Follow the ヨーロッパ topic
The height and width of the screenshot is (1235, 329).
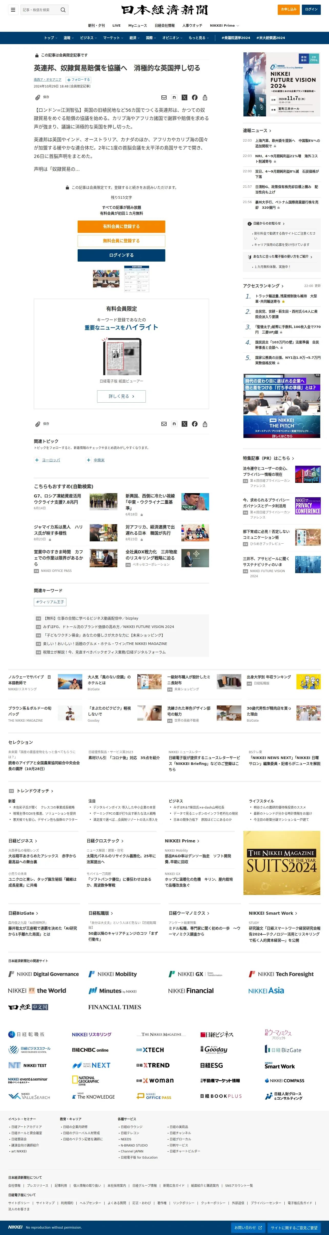[x=37, y=460]
